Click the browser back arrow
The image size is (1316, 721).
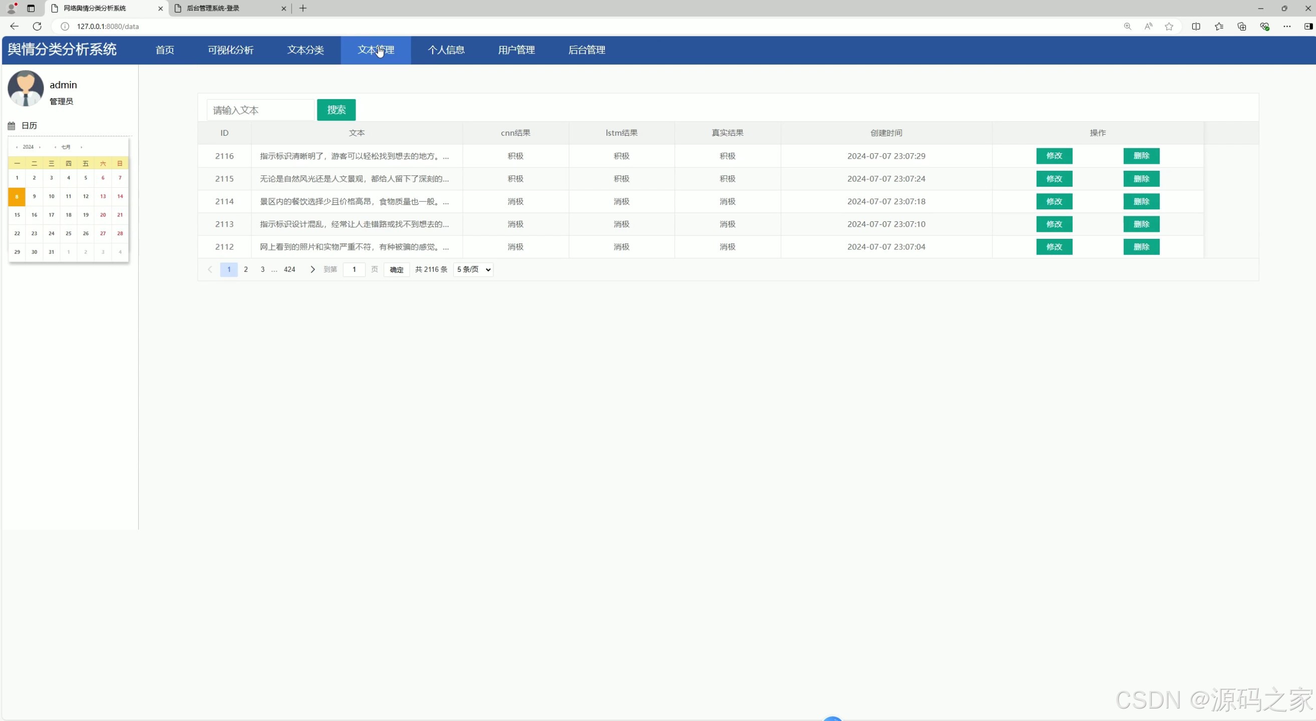(15, 27)
